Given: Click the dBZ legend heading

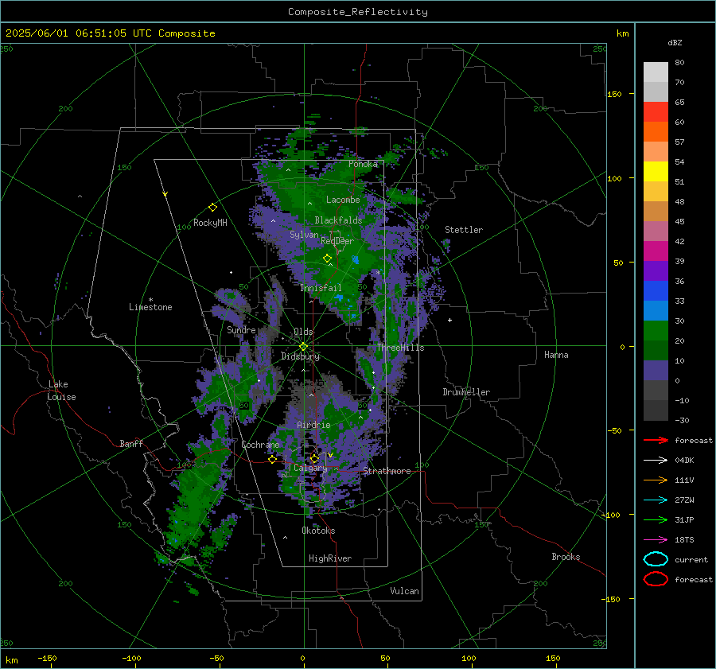Looking at the screenshot, I should tap(675, 42).
